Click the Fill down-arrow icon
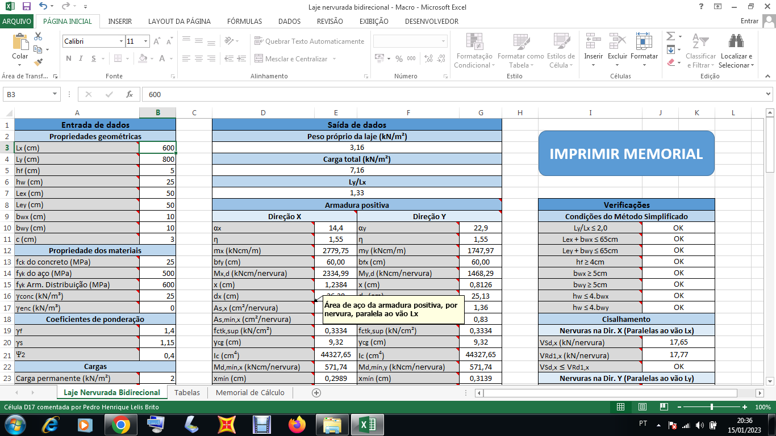Viewport: 776px width, 436px height. 670,49
